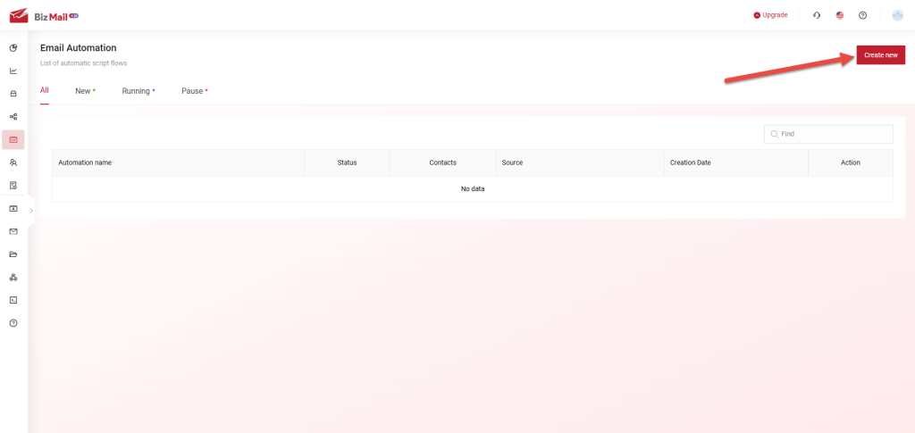The width and height of the screenshot is (915, 433).
Task: Click the help question mark in top bar
Action: (x=862, y=15)
